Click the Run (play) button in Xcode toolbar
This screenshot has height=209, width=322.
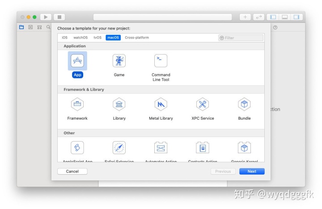coord(46,17)
